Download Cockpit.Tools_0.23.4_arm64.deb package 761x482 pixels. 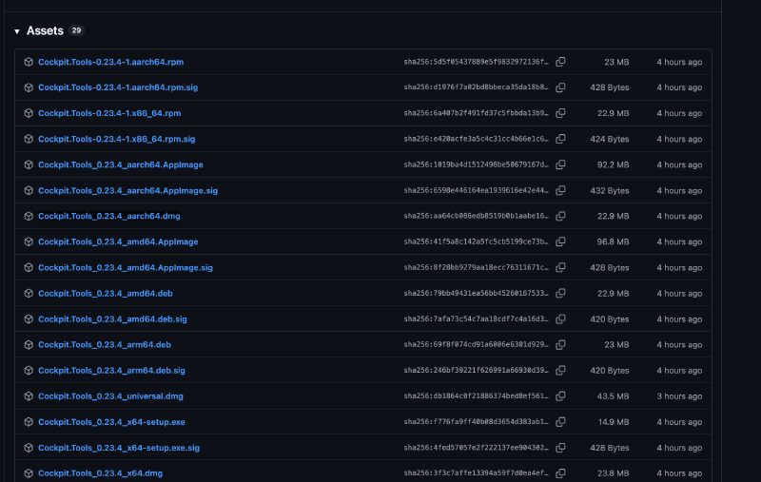click(x=105, y=345)
